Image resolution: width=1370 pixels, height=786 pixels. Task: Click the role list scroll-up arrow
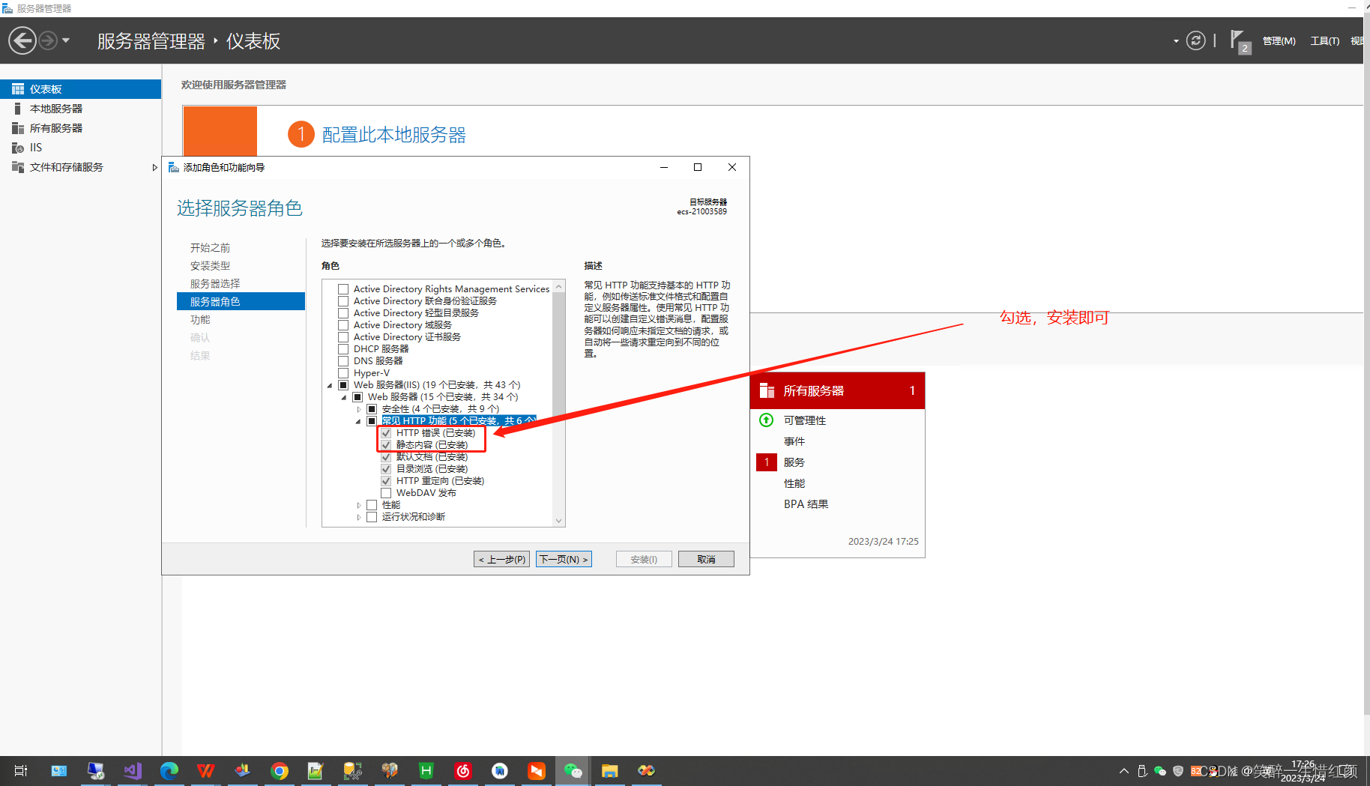pyautogui.click(x=558, y=287)
